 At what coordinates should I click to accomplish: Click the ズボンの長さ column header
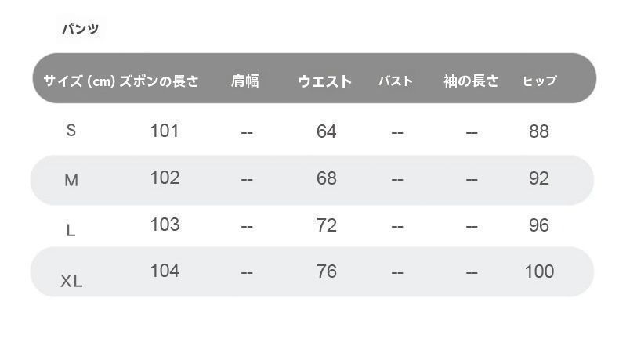pos(159,81)
